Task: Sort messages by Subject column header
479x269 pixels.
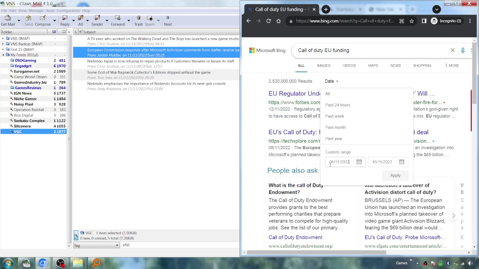Action: (x=161, y=32)
